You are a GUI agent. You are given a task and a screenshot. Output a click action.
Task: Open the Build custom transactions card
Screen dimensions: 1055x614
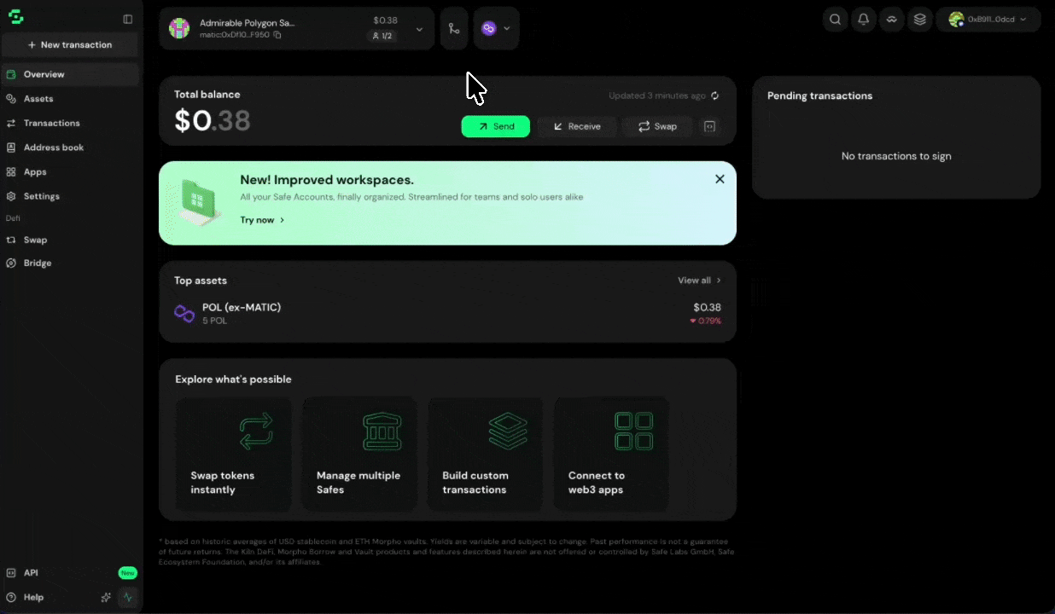coord(486,454)
